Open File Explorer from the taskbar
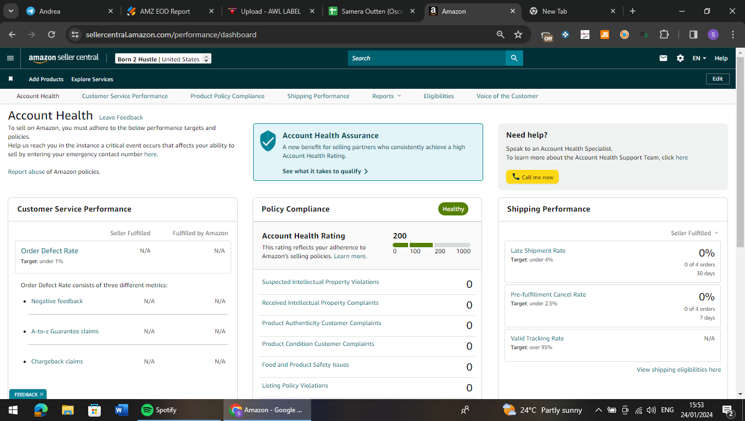Screen dimensions: 745x421 (x=67, y=410)
